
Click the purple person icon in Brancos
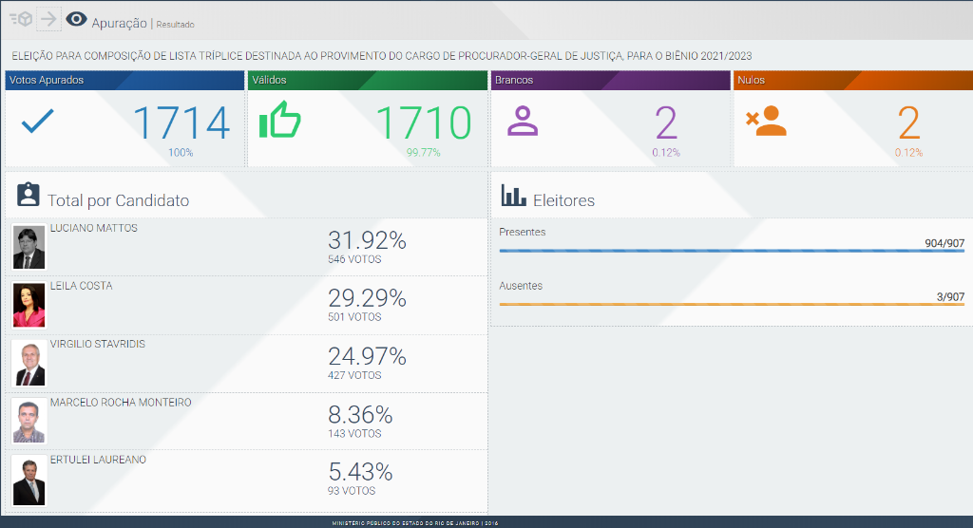click(x=522, y=121)
